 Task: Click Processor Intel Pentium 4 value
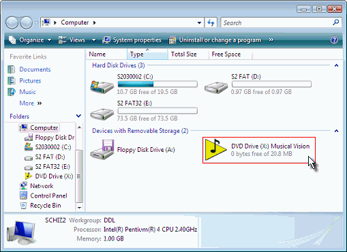(150, 230)
